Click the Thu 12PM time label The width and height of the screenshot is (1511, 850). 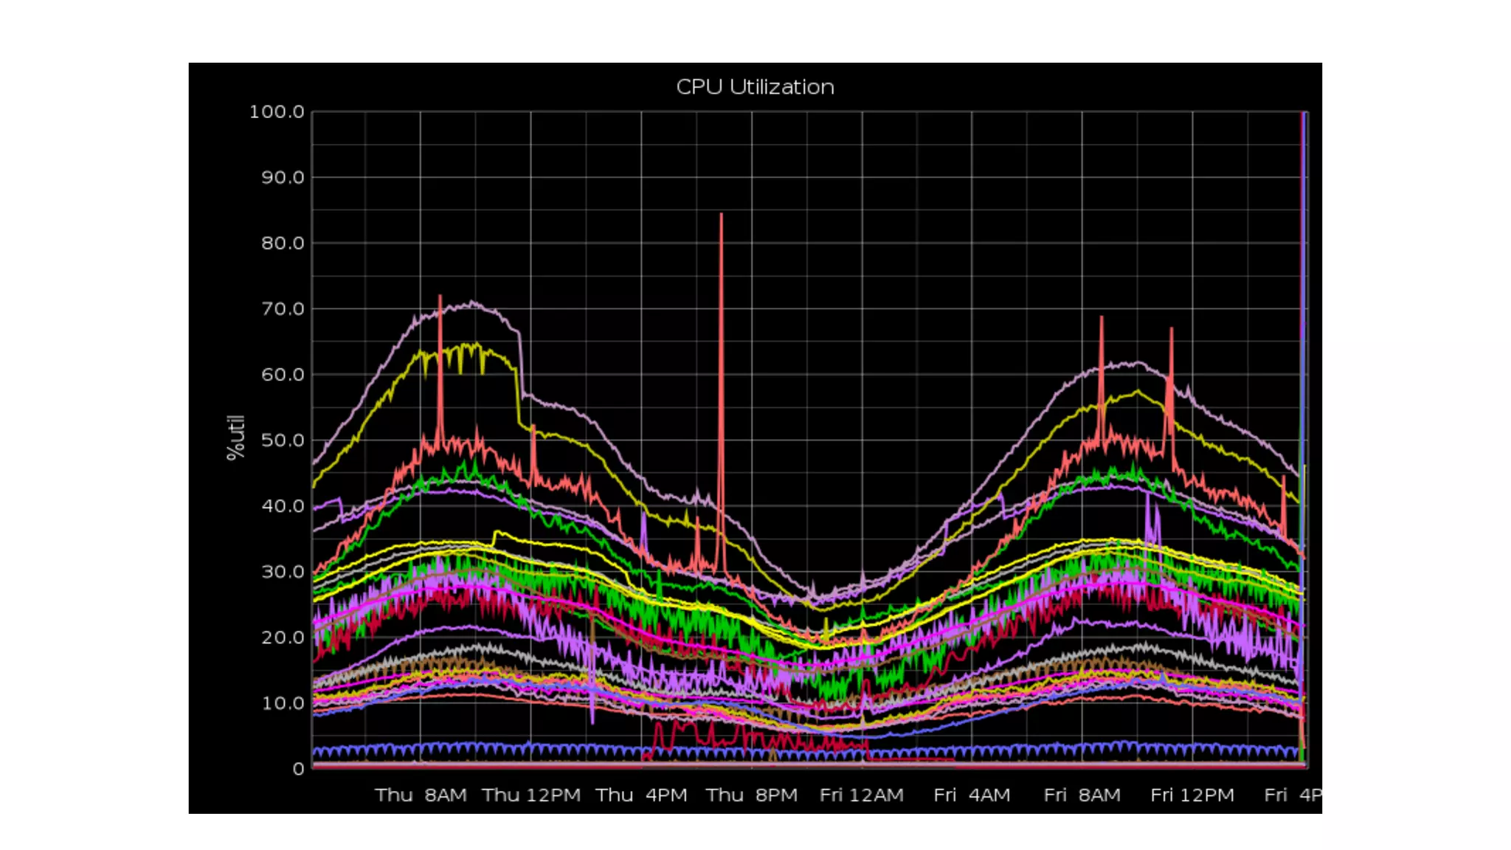pos(531,795)
